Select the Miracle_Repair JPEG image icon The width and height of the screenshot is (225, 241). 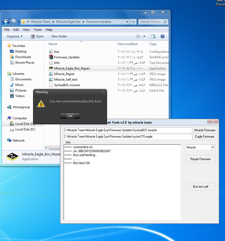tap(51, 74)
